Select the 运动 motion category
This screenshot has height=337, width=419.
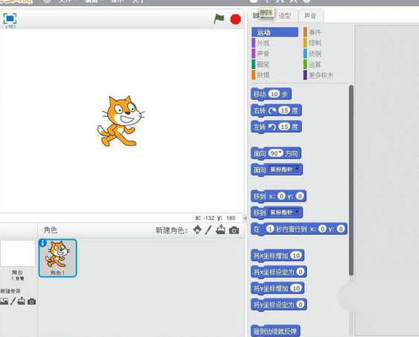(274, 32)
